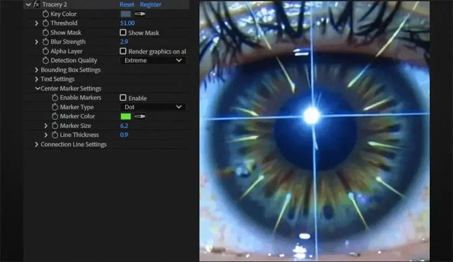The image size is (453, 262).
Task: Select the Tracery 2 effect name
Action: [x=55, y=4]
